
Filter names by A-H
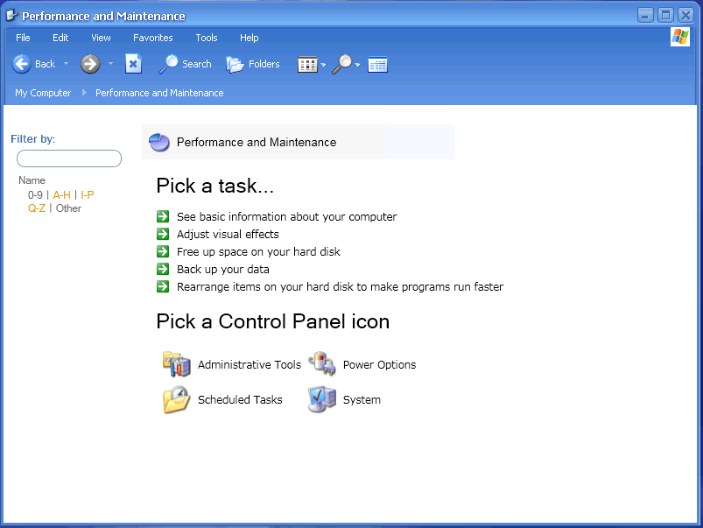click(x=61, y=195)
